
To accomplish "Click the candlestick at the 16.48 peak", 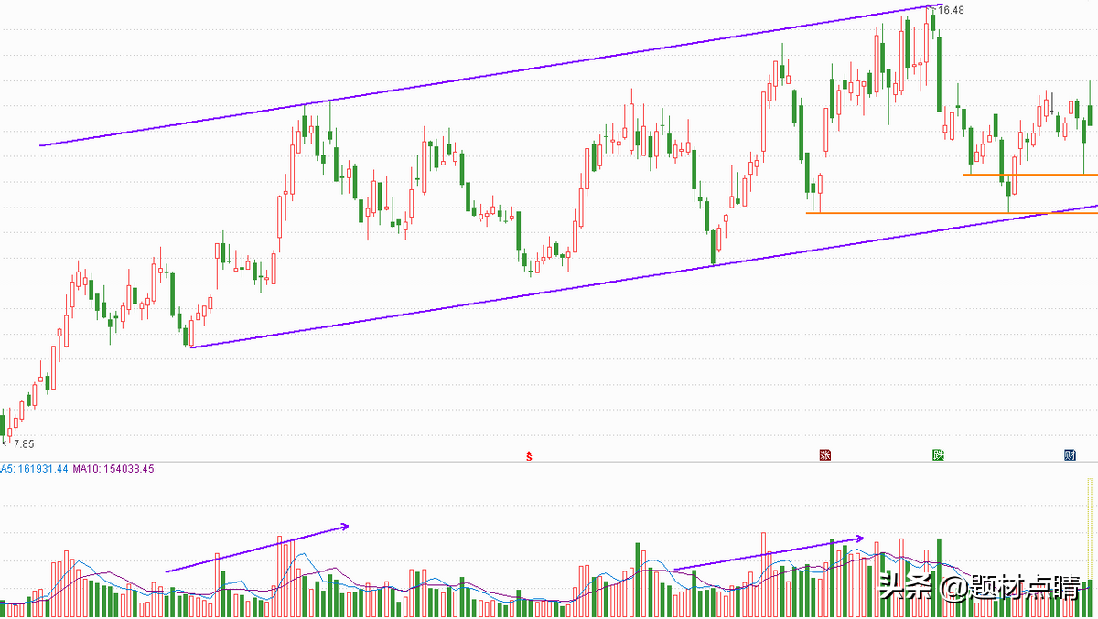I will click(930, 37).
